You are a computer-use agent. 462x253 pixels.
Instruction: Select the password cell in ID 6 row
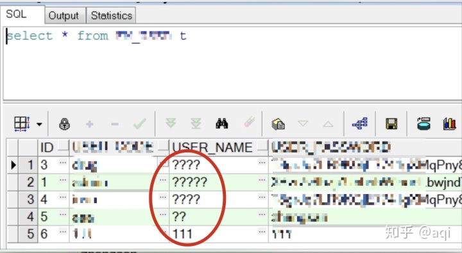[x=365, y=234]
